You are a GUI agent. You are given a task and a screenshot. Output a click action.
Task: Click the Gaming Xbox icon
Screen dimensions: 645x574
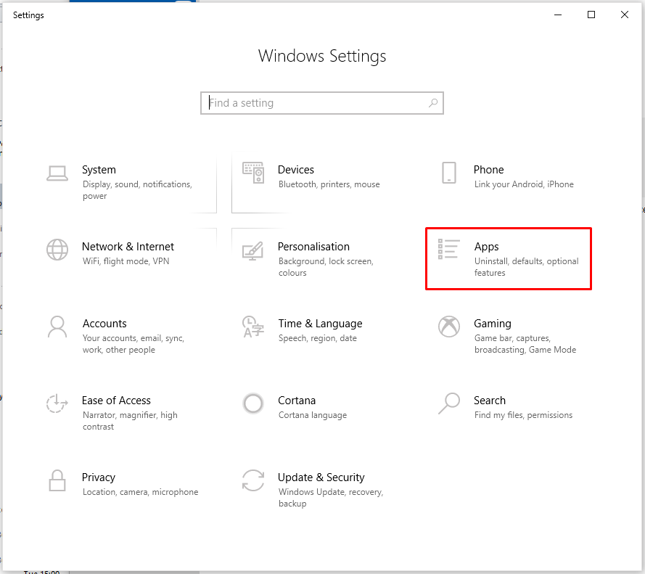(449, 327)
